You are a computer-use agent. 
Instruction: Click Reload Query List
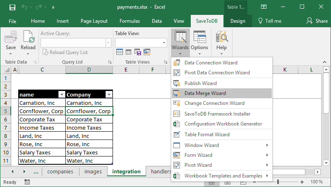[x=65, y=52]
